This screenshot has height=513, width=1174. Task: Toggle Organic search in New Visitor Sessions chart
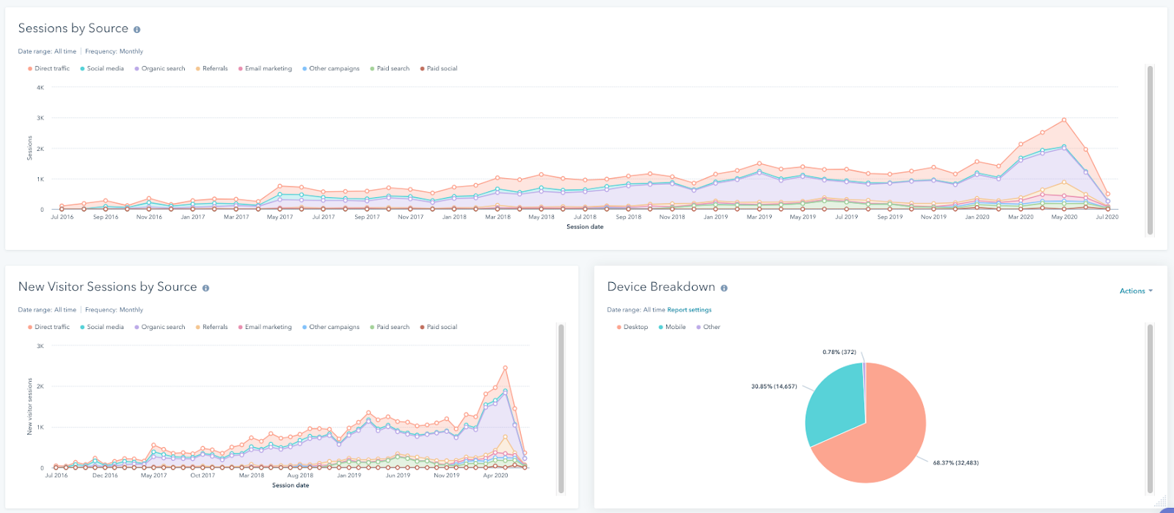coord(160,328)
